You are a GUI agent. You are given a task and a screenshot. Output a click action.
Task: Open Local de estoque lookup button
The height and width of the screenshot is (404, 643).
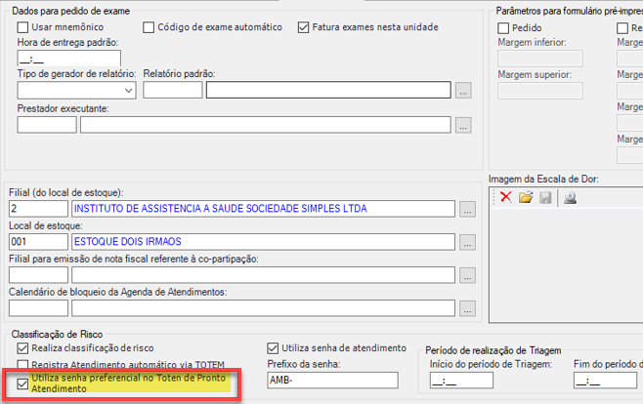pyautogui.click(x=467, y=242)
